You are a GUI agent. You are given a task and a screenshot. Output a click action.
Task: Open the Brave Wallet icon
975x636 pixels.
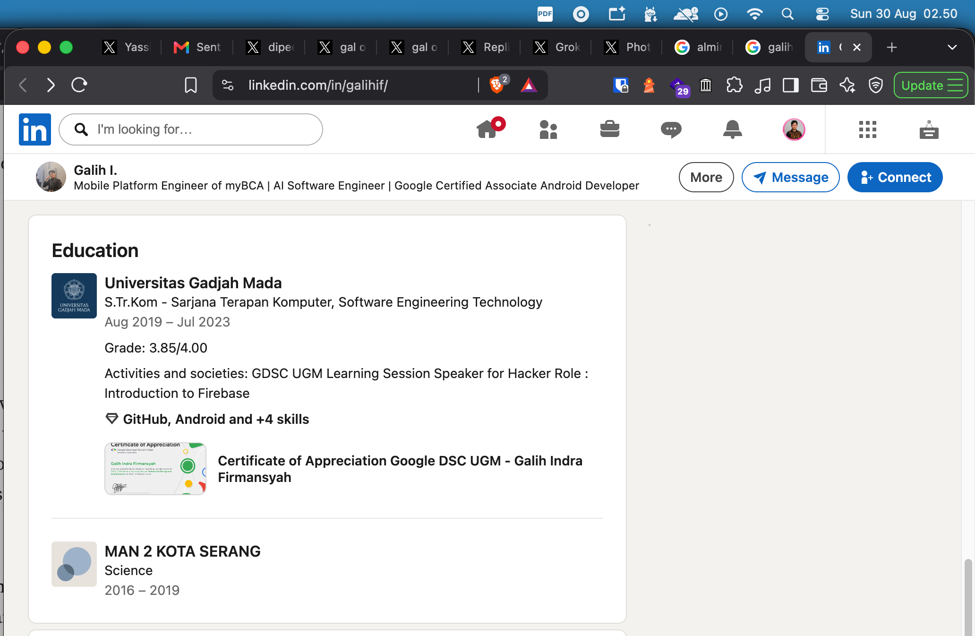819,85
